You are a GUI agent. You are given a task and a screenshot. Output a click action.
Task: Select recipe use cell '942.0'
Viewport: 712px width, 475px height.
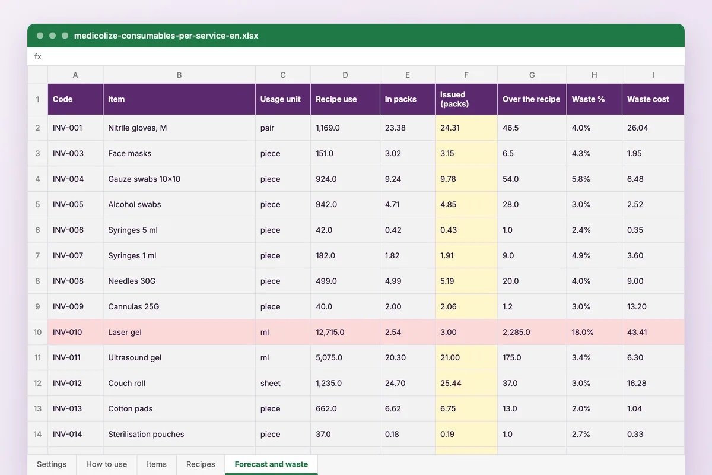coord(345,204)
